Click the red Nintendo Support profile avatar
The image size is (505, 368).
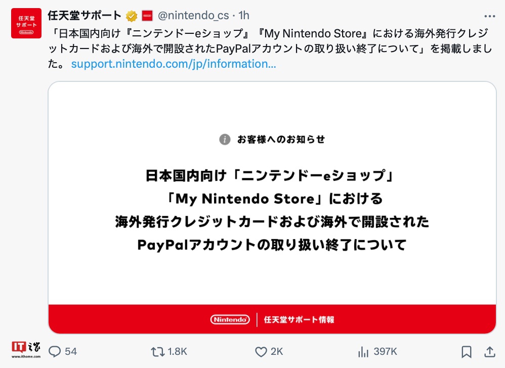point(26,22)
